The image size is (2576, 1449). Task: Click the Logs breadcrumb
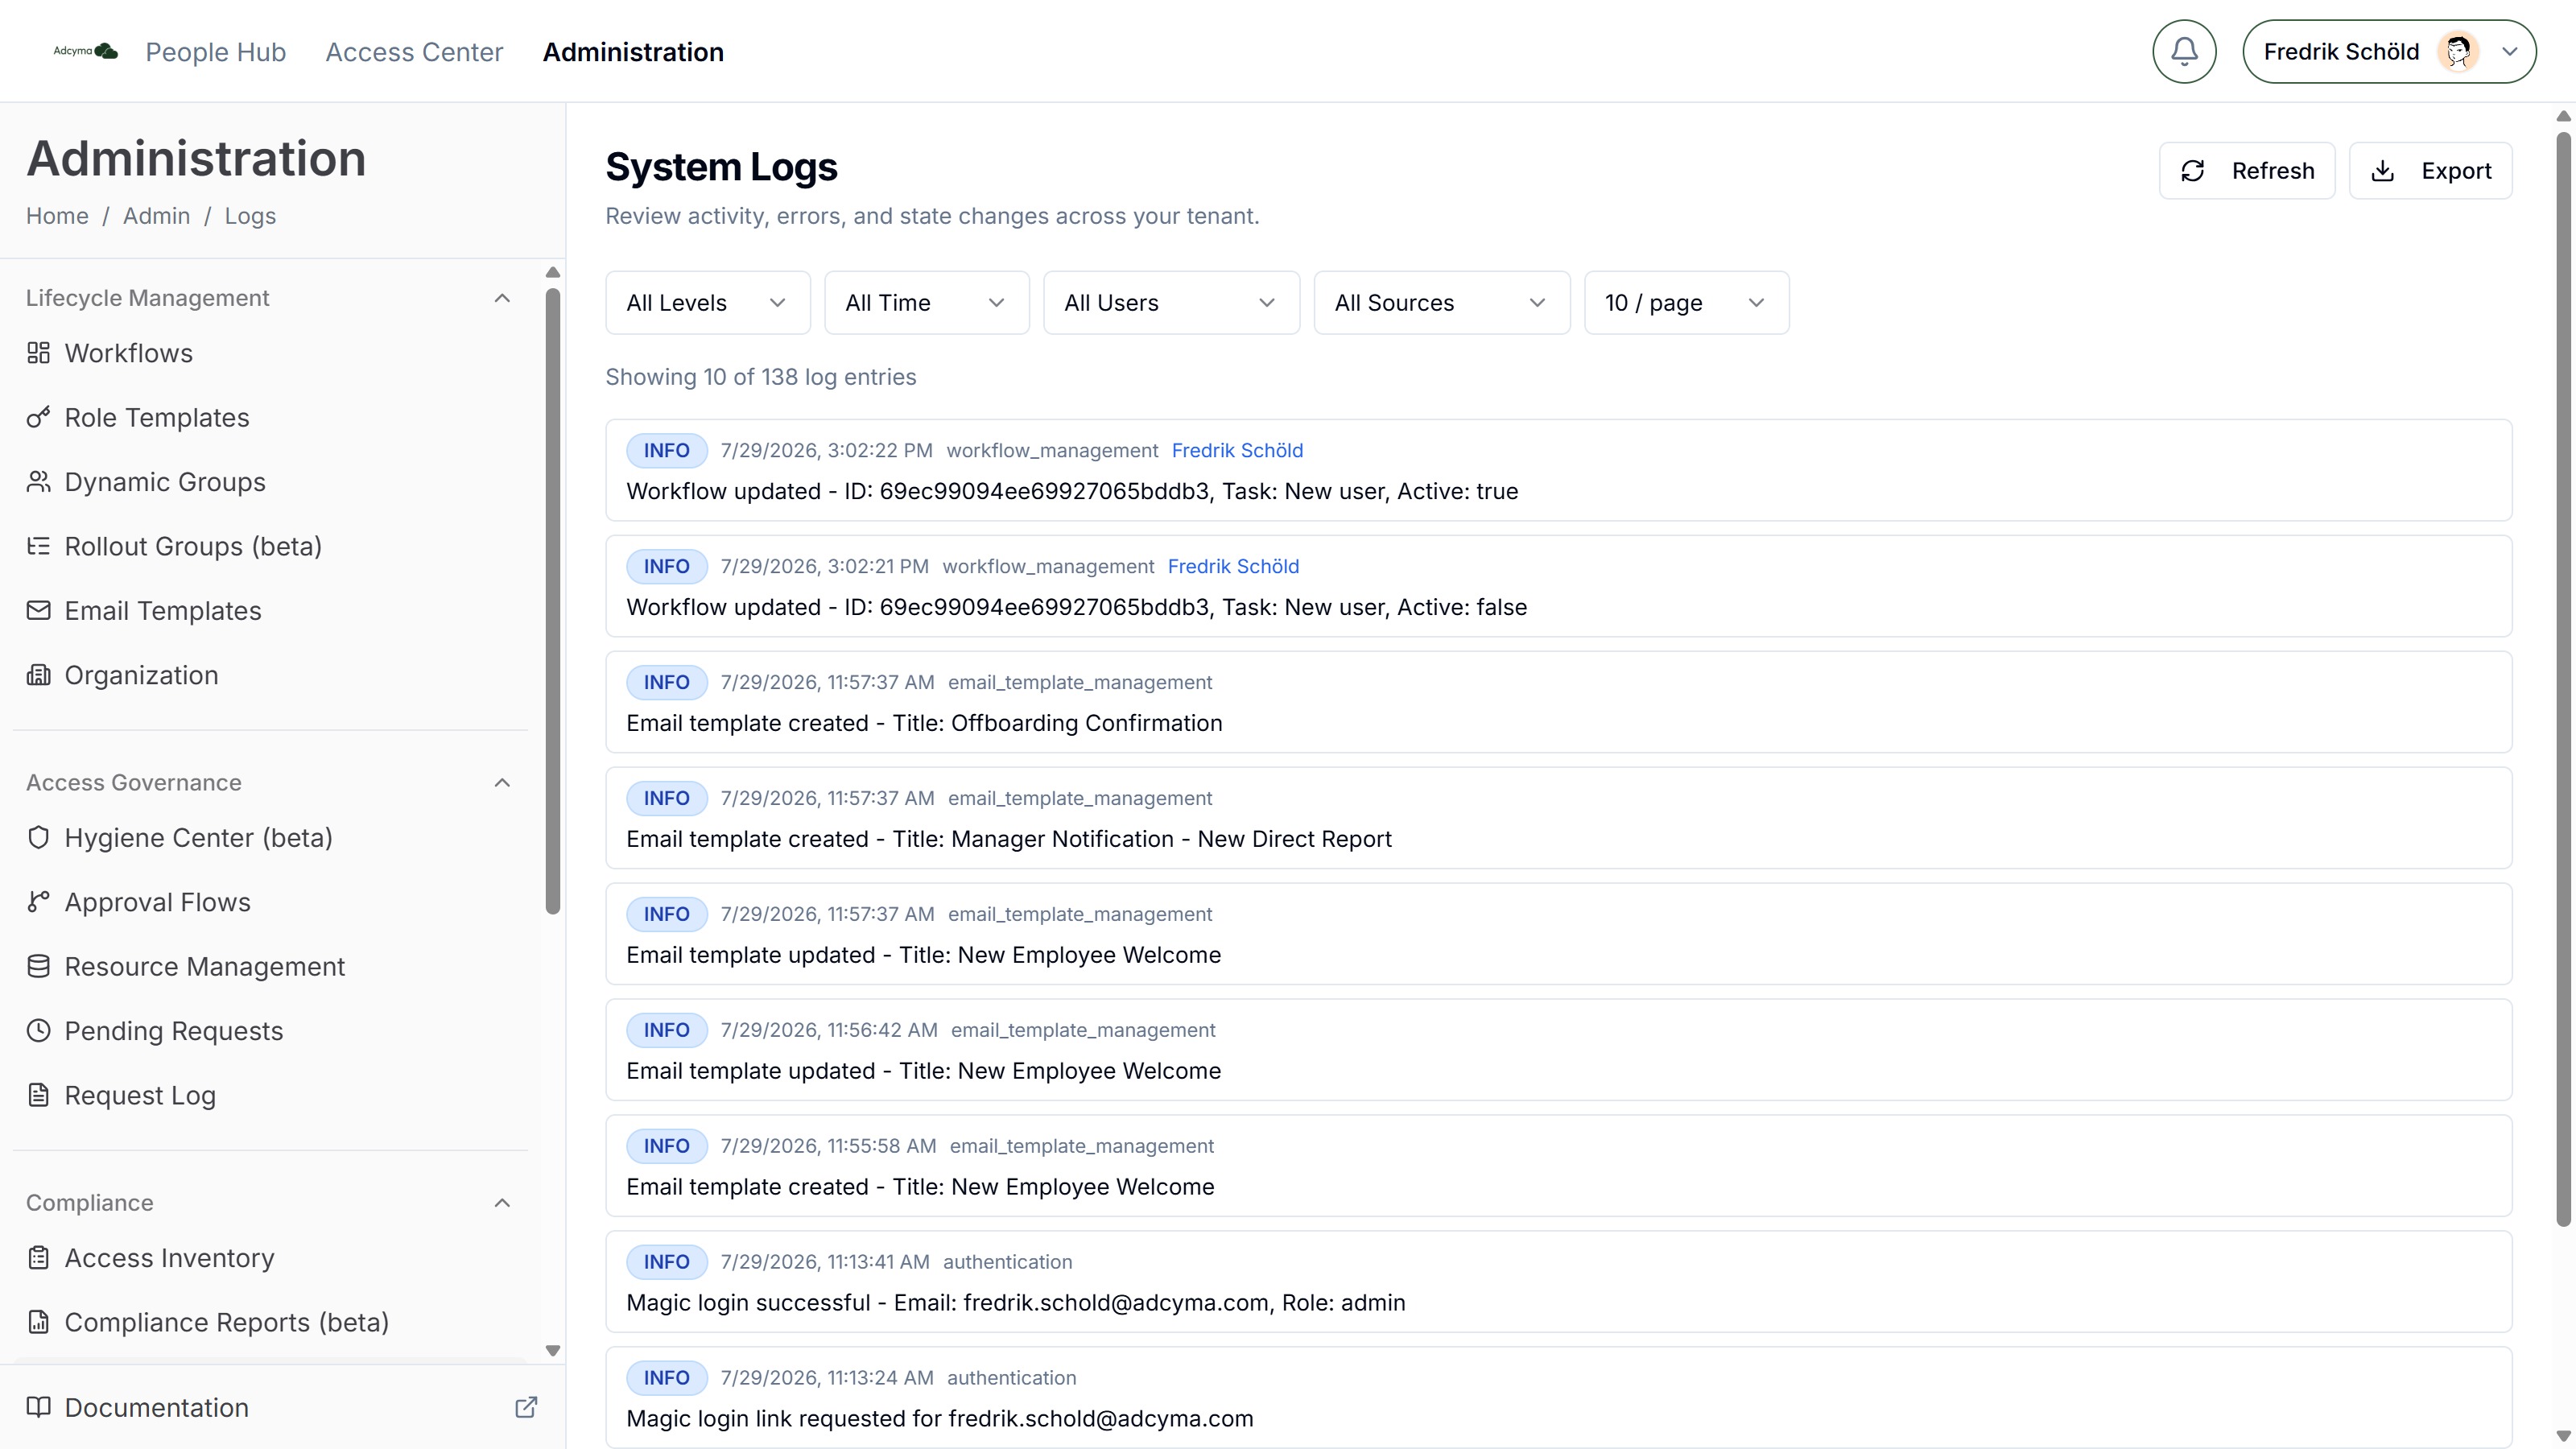[250, 216]
